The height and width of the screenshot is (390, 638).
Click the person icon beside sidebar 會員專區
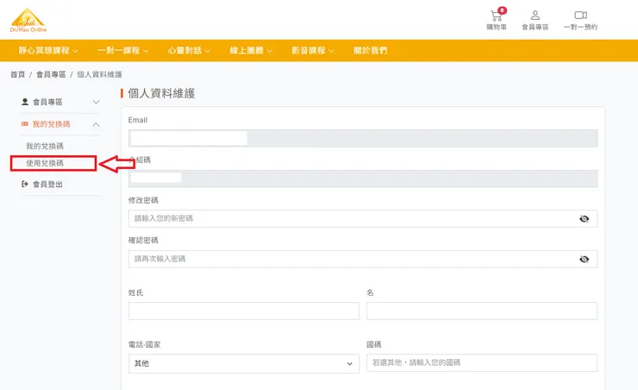[x=25, y=102]
